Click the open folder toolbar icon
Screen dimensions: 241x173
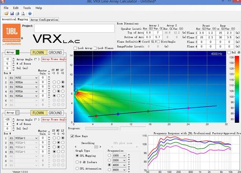[6, 14]
